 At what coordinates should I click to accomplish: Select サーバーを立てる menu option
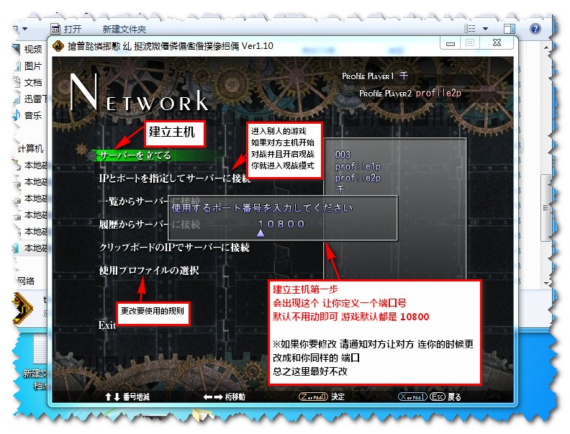(135, 155)
